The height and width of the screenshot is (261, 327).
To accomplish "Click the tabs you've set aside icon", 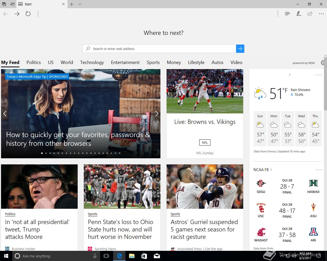I will click(4, 4).
